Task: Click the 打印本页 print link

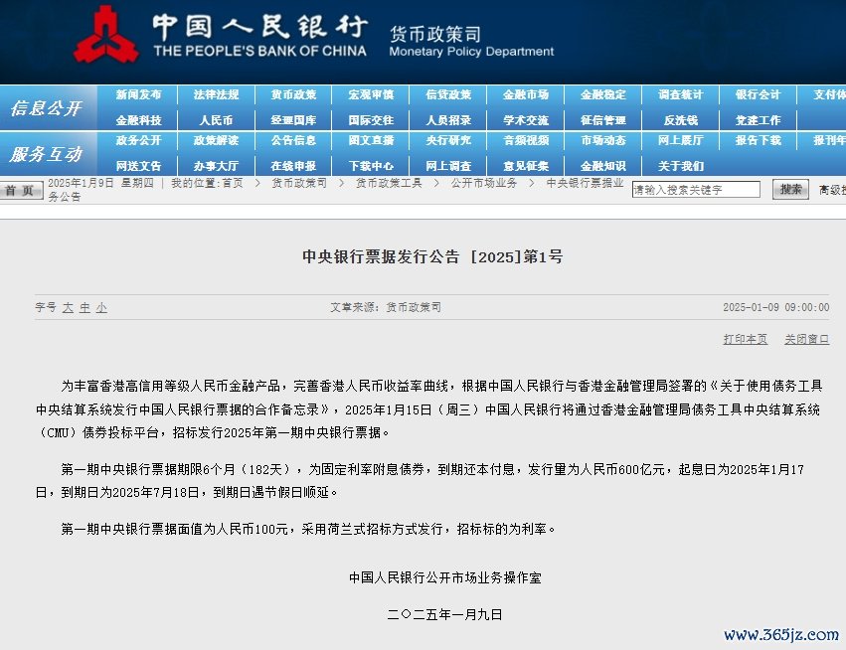Action: pyautogui.click(x=745, y=340)
